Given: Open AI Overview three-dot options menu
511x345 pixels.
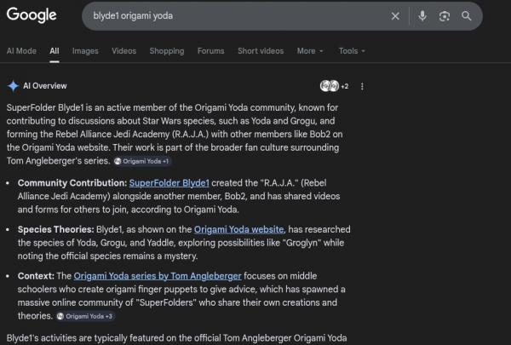Looking at the screenshot, I should (363, 86).
